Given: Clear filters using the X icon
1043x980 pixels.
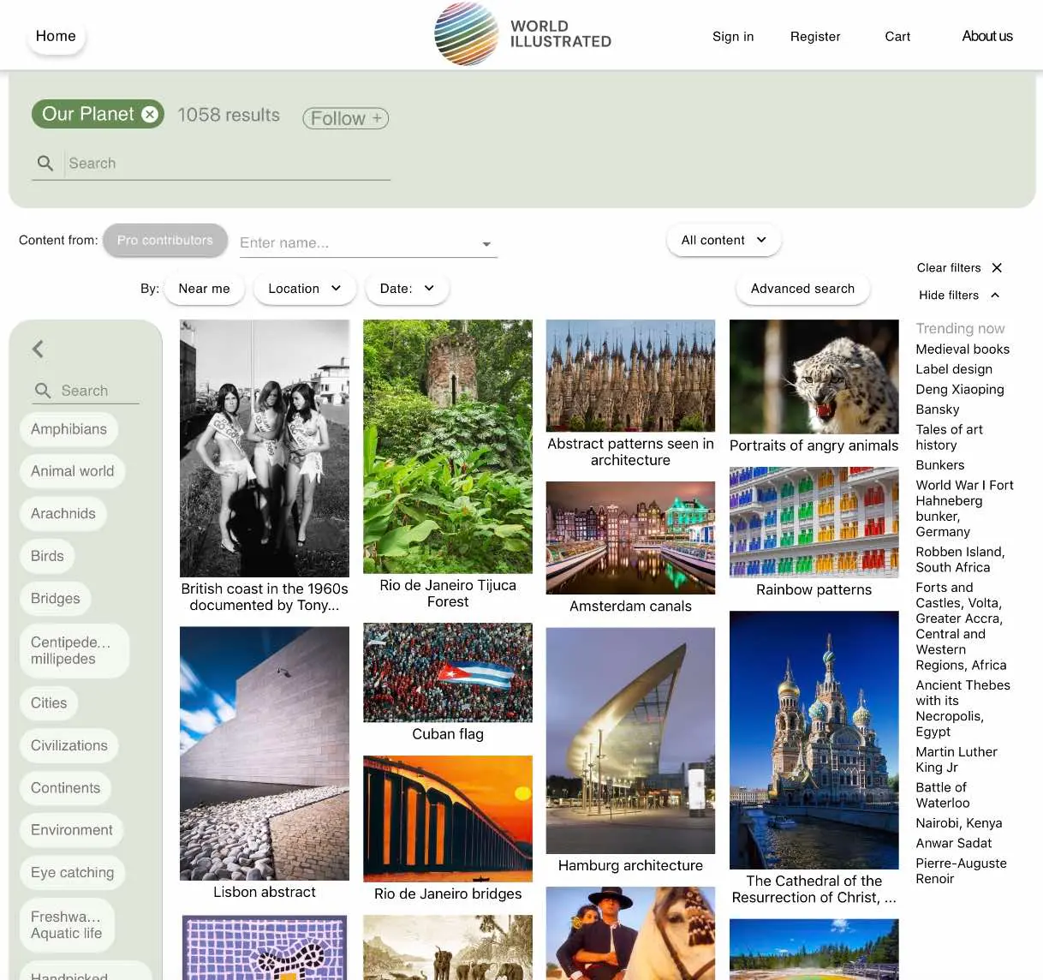Looking at the screenshot, I should pos(997,268).
